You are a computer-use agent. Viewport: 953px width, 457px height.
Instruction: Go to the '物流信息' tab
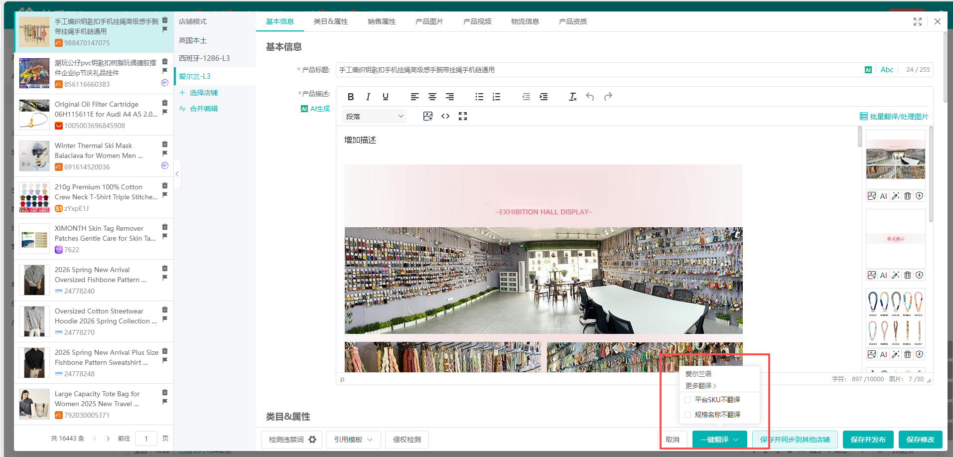pos(525,21)
